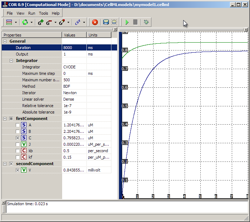
Task: Click the Method value BDF
Action: pos(74,86)
